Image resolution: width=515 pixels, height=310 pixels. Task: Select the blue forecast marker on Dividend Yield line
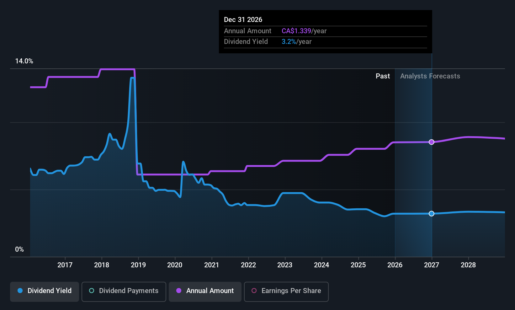432,213
